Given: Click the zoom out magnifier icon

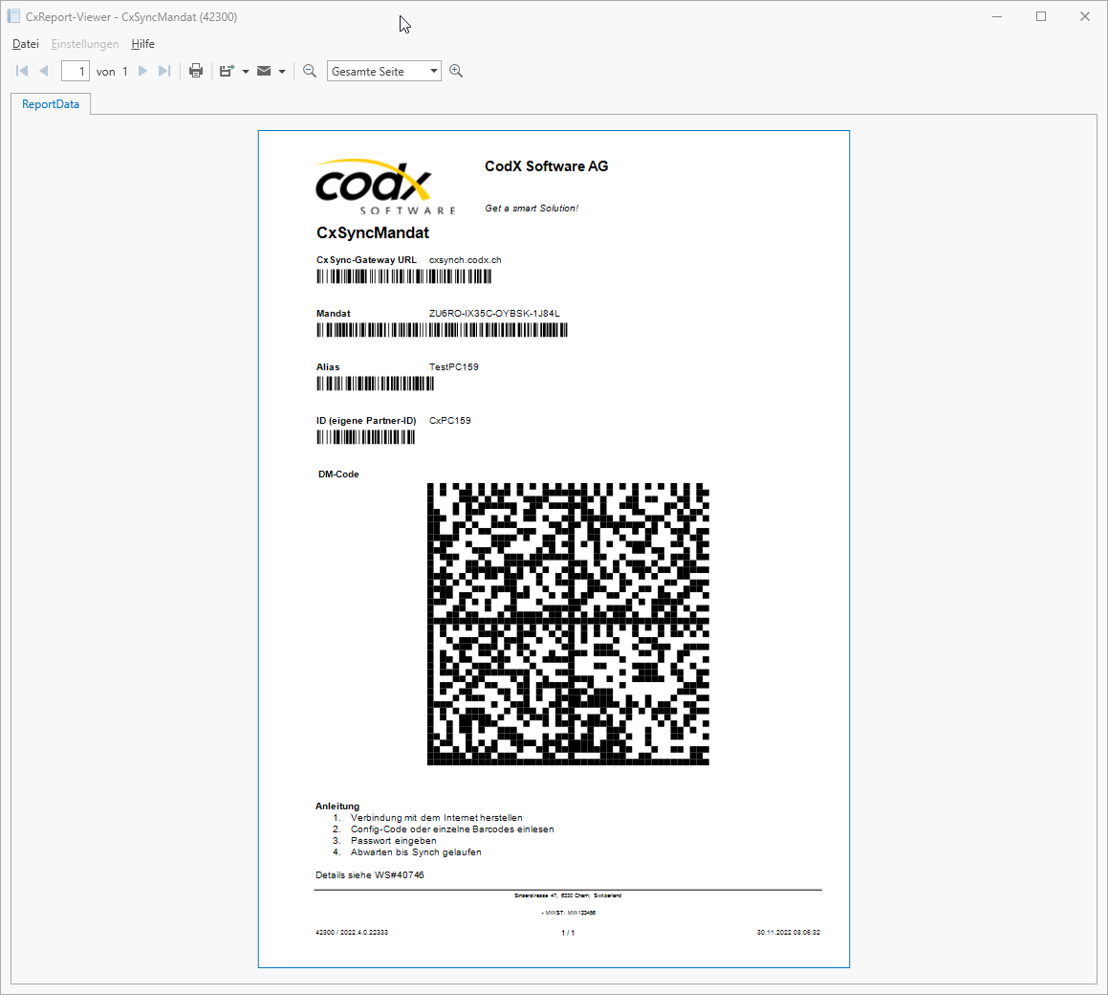Looking at the screenshot, I should [309, 70].
